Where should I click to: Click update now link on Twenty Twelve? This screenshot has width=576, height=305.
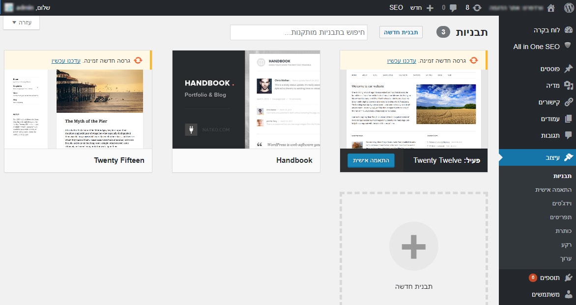[402, 60]
